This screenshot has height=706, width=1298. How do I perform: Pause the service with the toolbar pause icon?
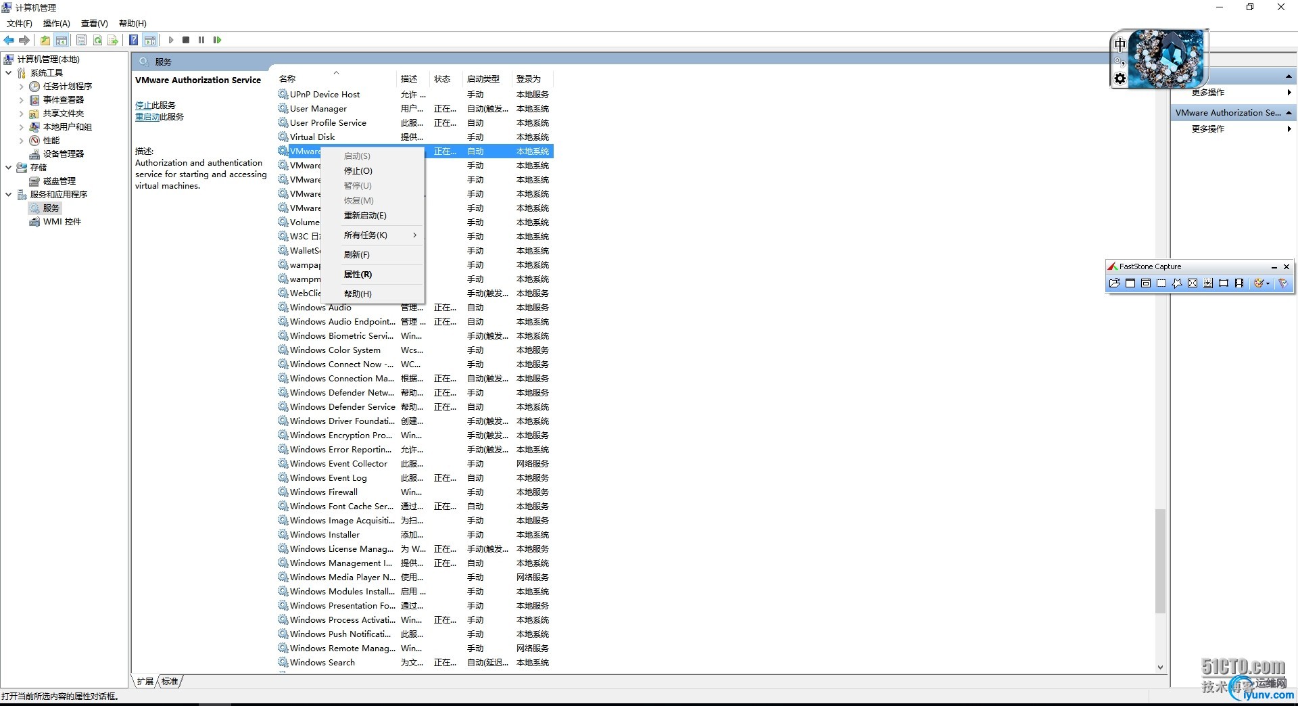(x=201, y=40)
